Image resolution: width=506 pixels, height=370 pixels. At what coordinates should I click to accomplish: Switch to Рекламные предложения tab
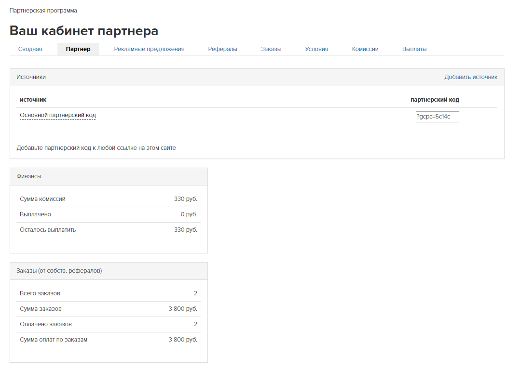[149, 49]
